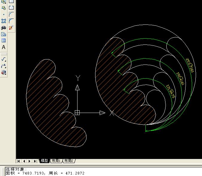The image size is (202, 176).
Task: Insert a Table using the table icon
Action: pyautogui.click(x=4, y=41)
